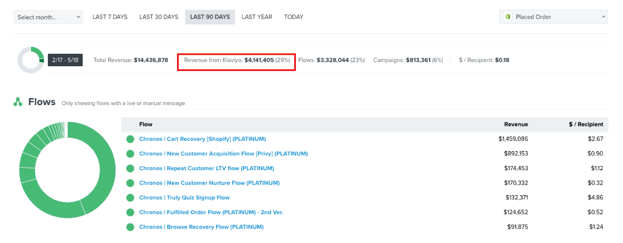Open the Select month dropdown
Viewport: 623px width, 243px height.
click(x=48, y=17)
